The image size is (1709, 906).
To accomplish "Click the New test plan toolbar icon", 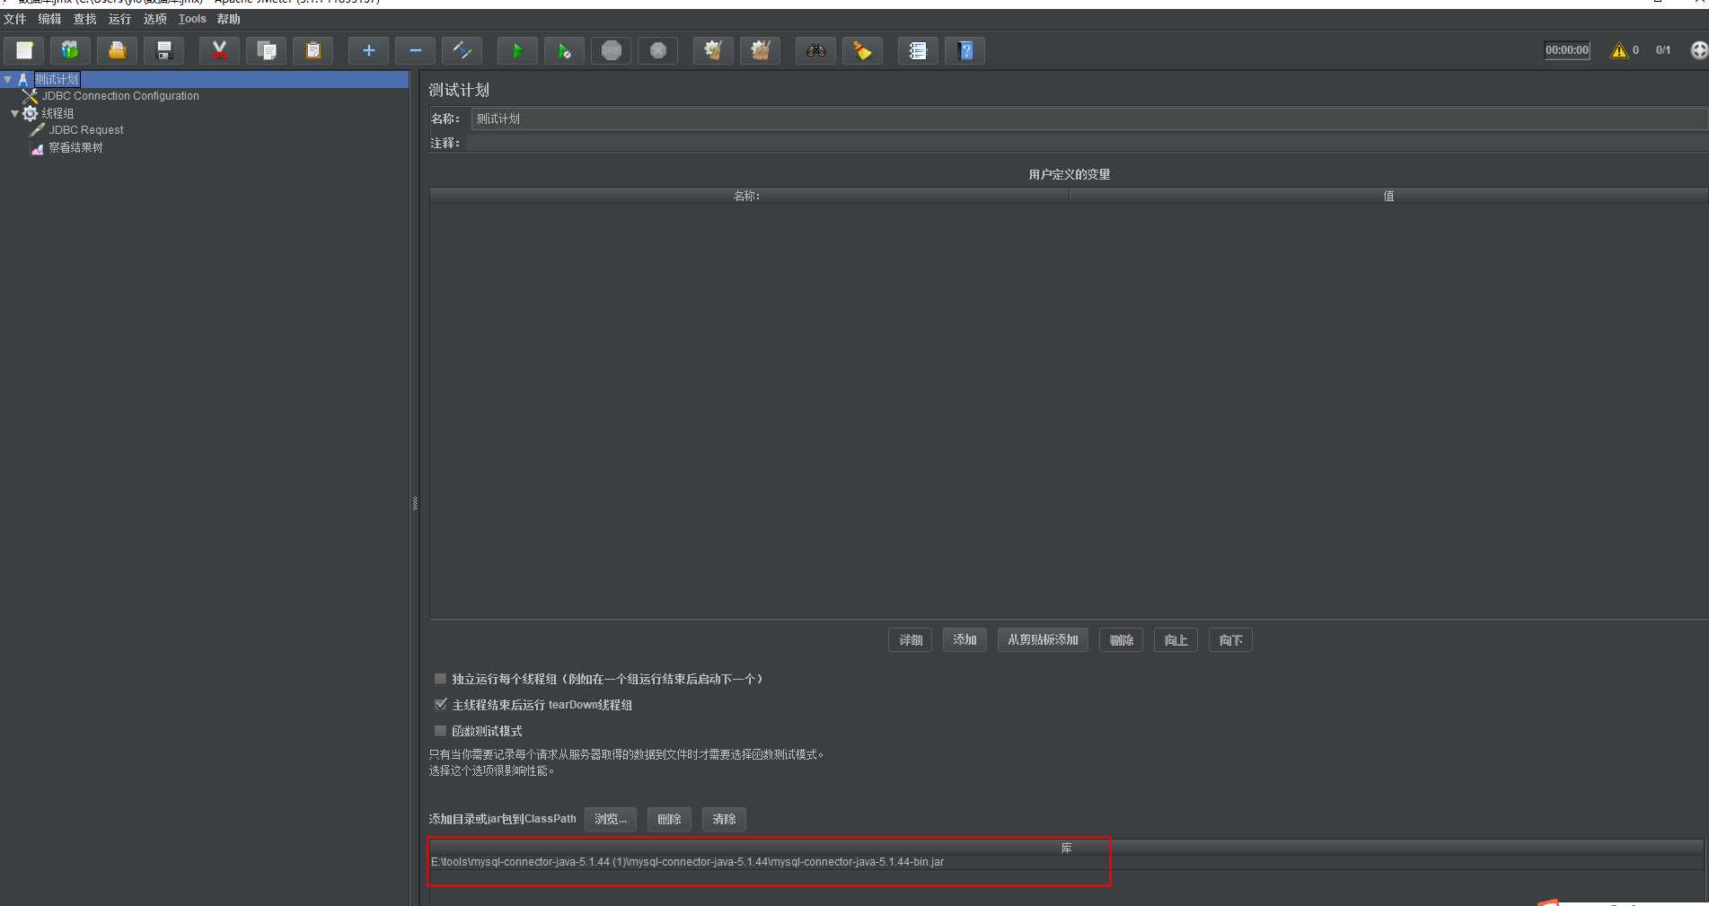I will (x=24, y=51).
